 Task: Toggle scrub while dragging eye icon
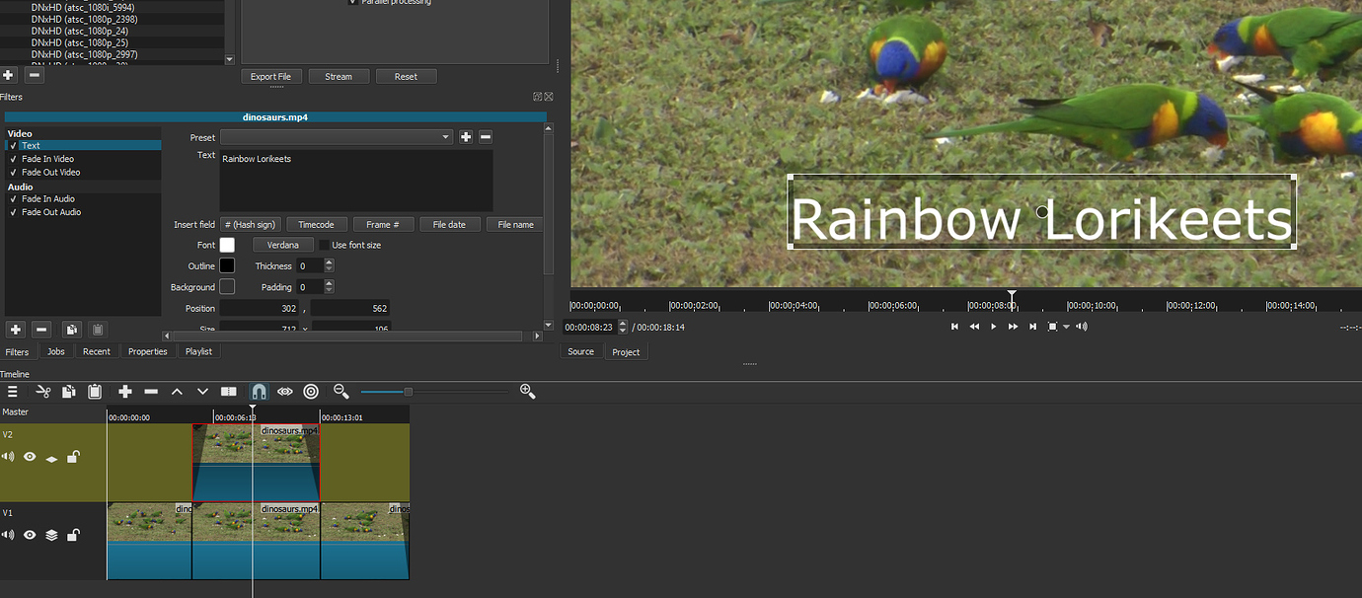point(285,392)
